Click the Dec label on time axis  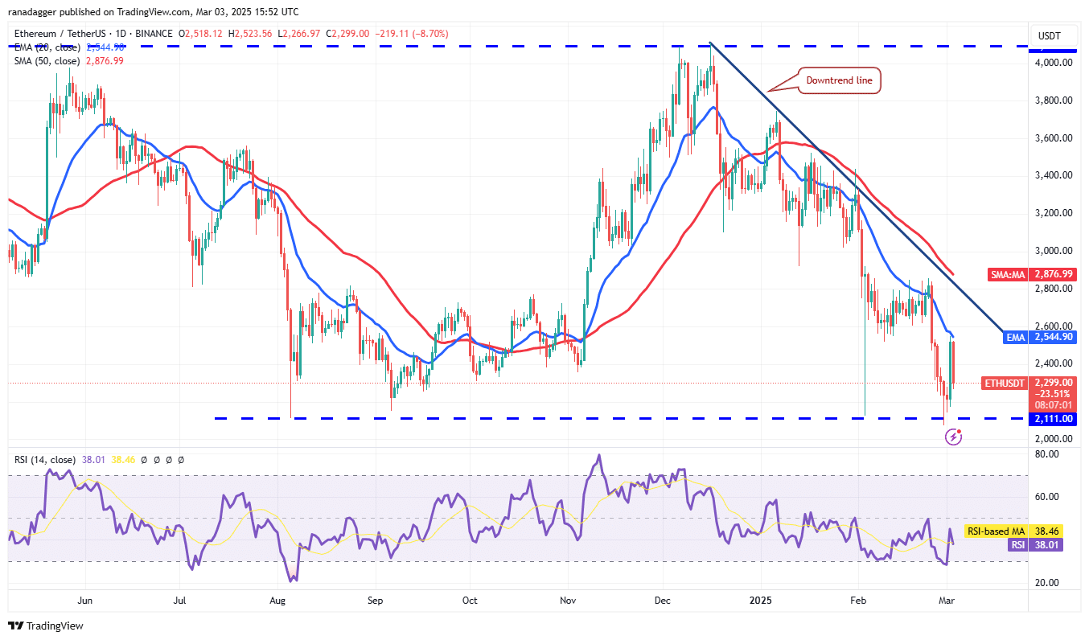[x=664, y=600]
